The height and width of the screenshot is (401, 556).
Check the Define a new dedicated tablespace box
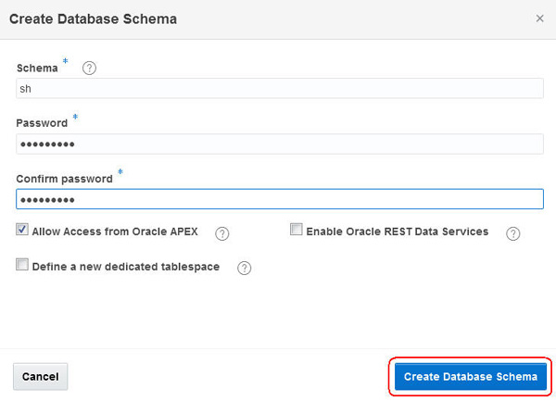point(22,266)
